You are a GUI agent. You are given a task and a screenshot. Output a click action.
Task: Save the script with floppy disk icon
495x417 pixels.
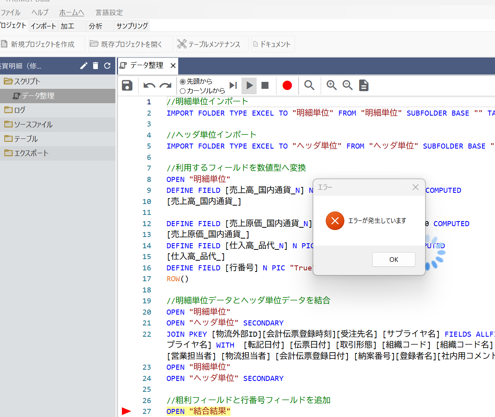pos(127,85)
